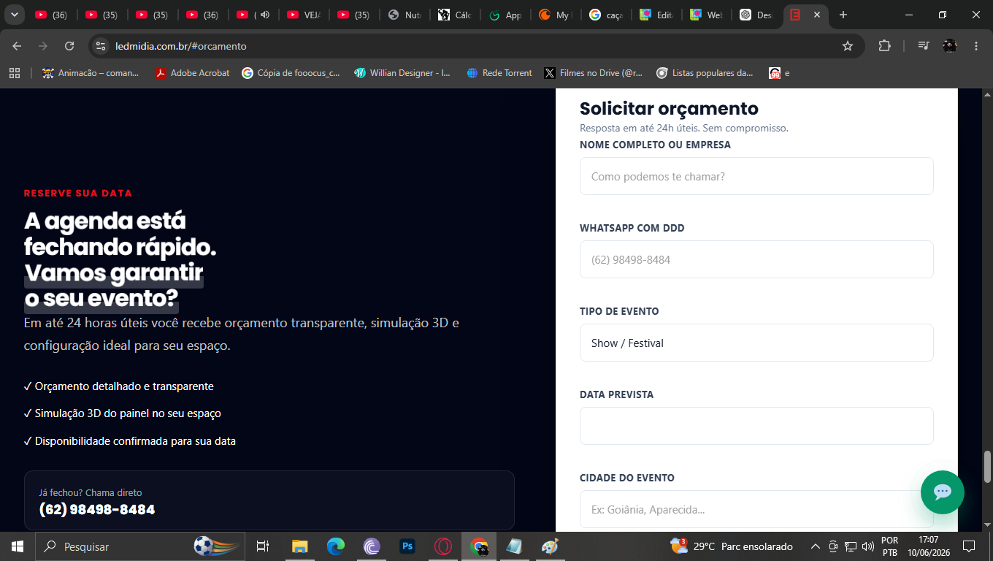Click 'Orçamento detalhado e transparente' line
This screenshot has height=561, width=993.
(118, 386)
